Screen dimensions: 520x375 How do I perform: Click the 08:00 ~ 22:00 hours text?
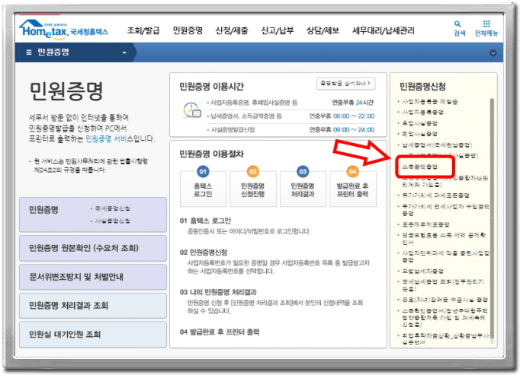point(354,116)
